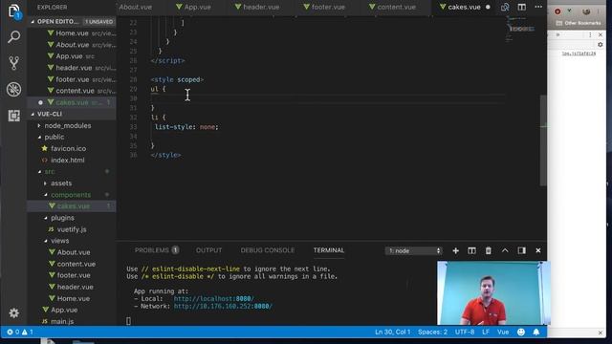Image resolution: width=612 pixels, height=344 pixels.
Task: Click the webcam video thumbnail
Action: (493, 293)
